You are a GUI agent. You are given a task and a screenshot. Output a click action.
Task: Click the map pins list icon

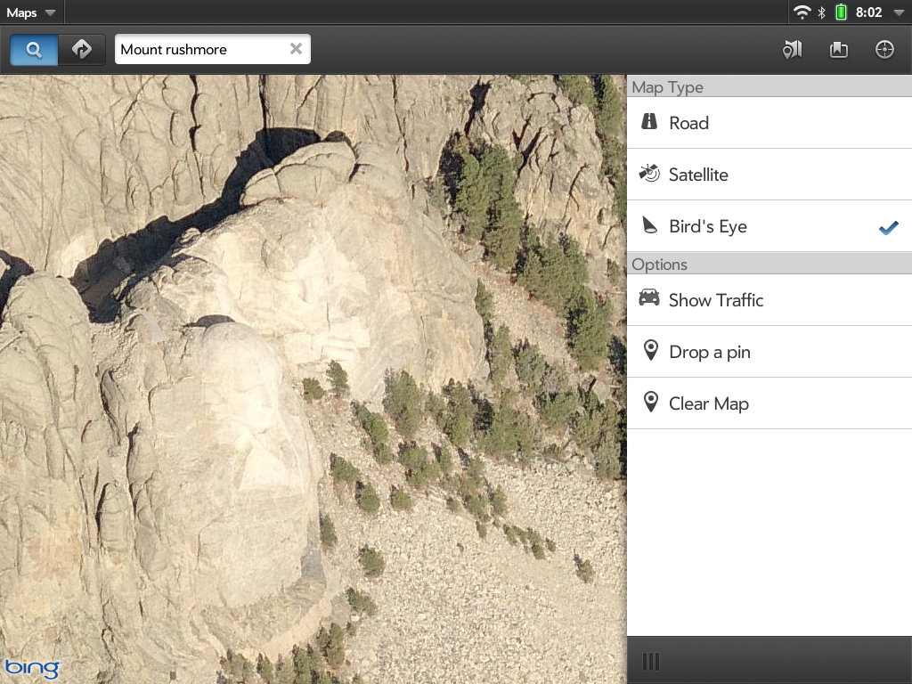click(x=792, y=50)
